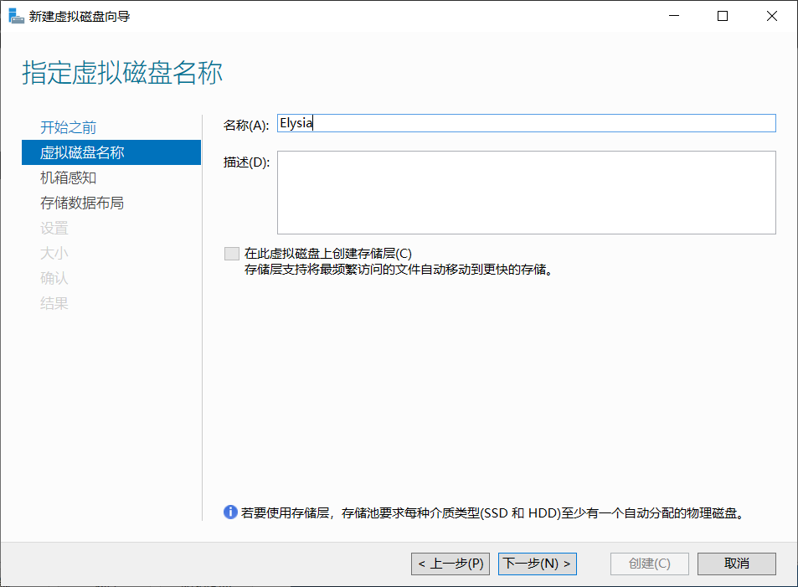798x587 pixels.
Task: Click the wizard icon in the title bar
Action: (16, 16)
